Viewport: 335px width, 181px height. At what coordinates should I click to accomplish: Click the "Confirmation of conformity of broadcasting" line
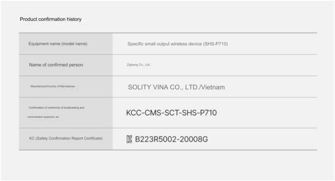(56, 108)
